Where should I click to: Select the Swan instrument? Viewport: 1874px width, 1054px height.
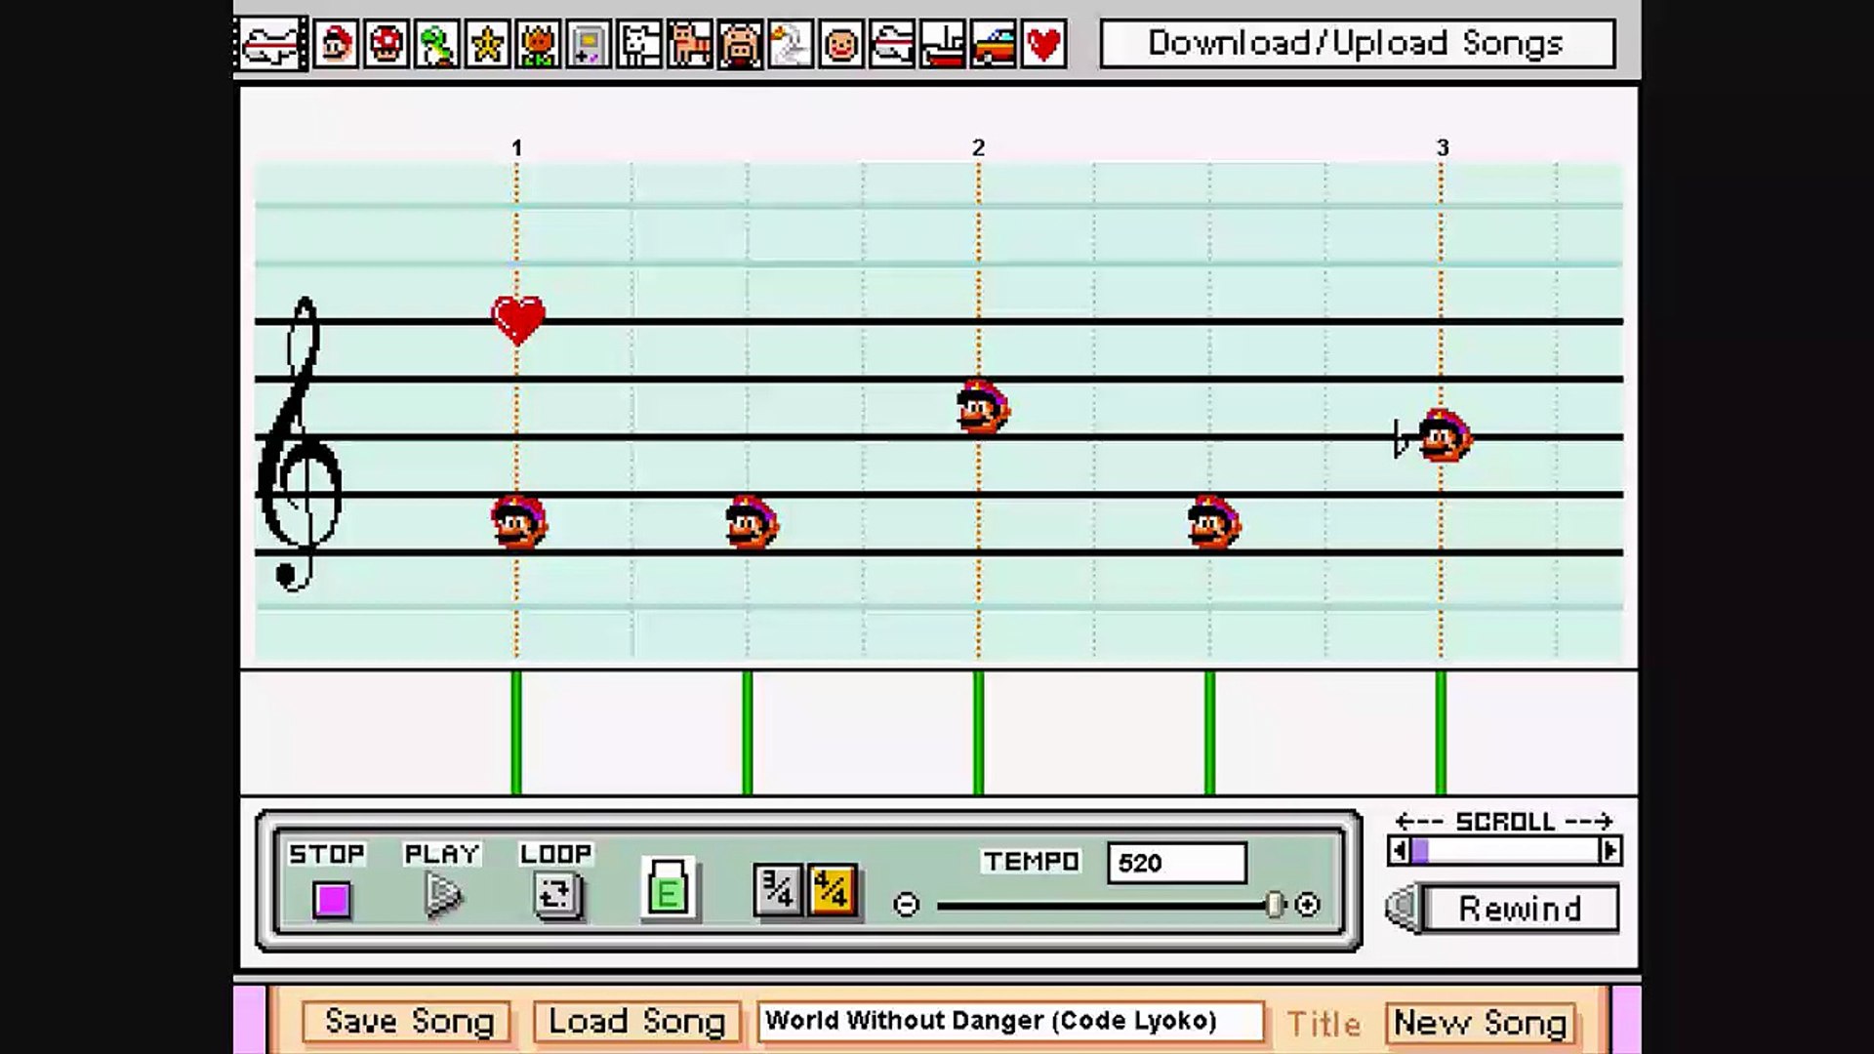click(x=791, y=45)
